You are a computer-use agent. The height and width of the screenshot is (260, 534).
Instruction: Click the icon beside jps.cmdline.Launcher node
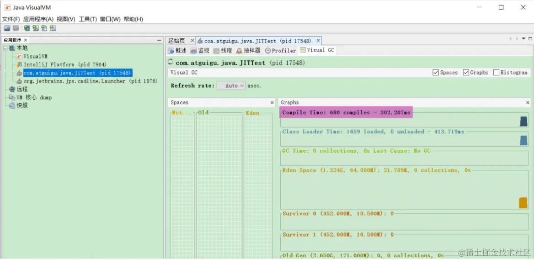tap(19, 81)
